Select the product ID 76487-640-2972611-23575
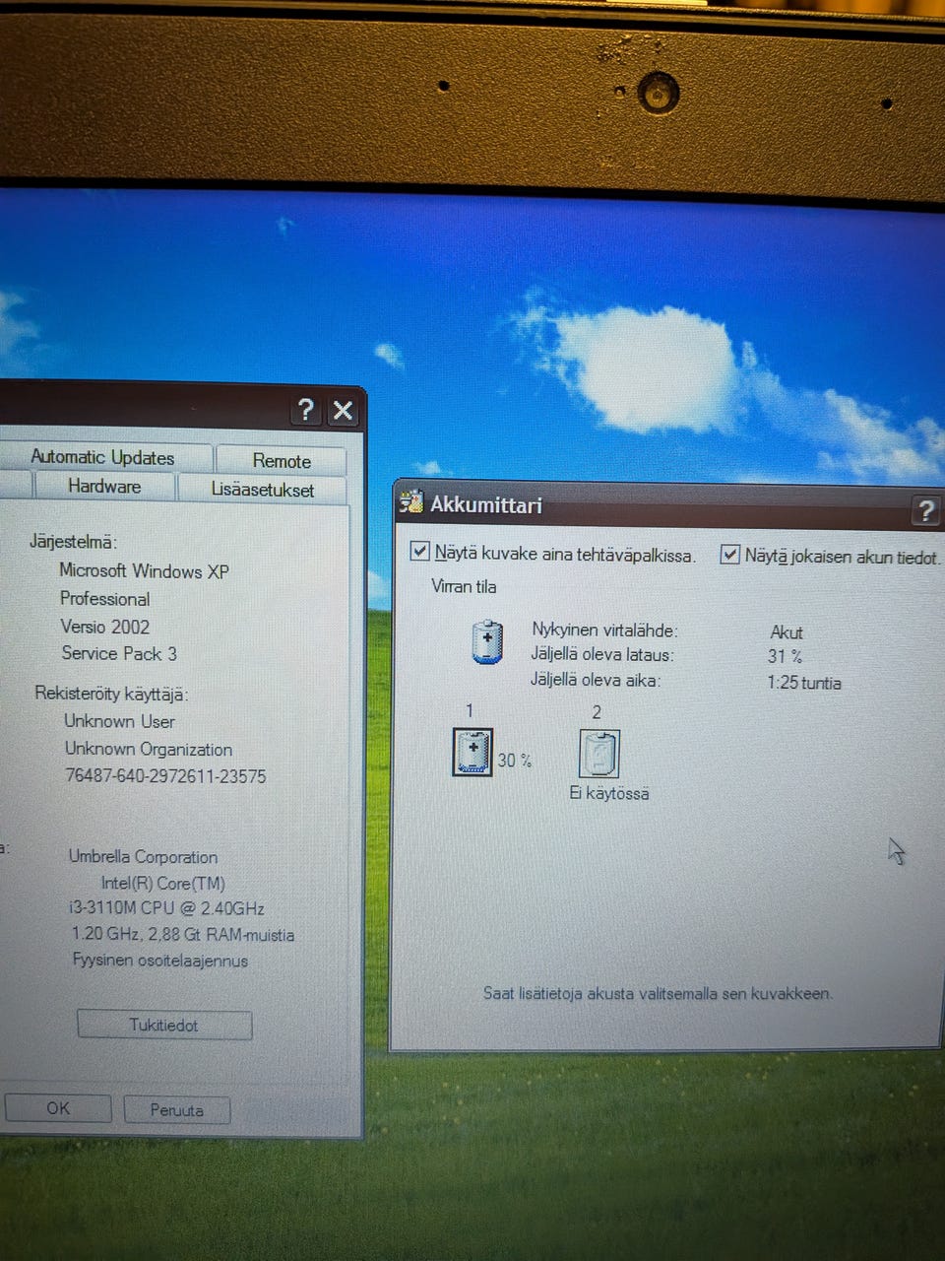The image size is (945, 1261). 165,776
